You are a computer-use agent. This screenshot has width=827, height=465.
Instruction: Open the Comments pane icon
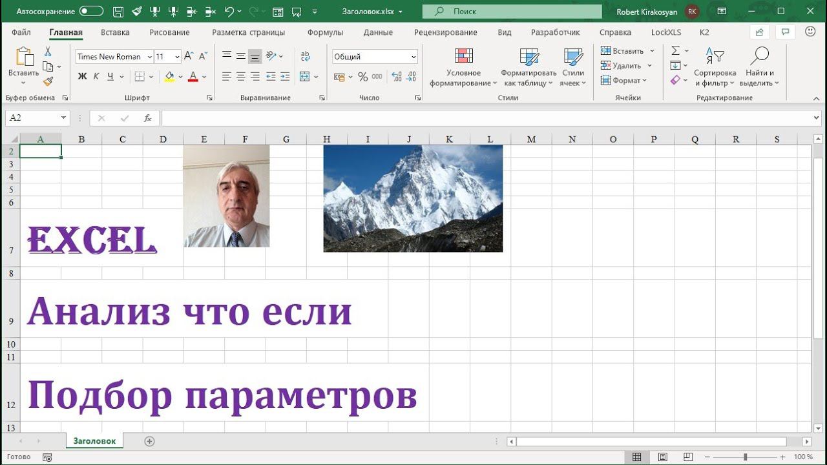pyautogui.click(x=786, y=32)
